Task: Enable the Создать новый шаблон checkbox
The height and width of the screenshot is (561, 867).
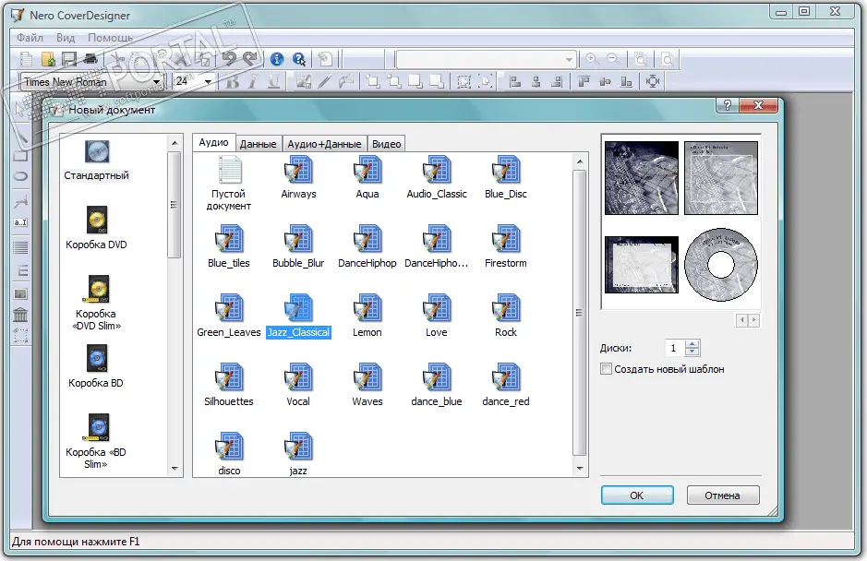Action: pyautogui.click(x=607, y=369)
